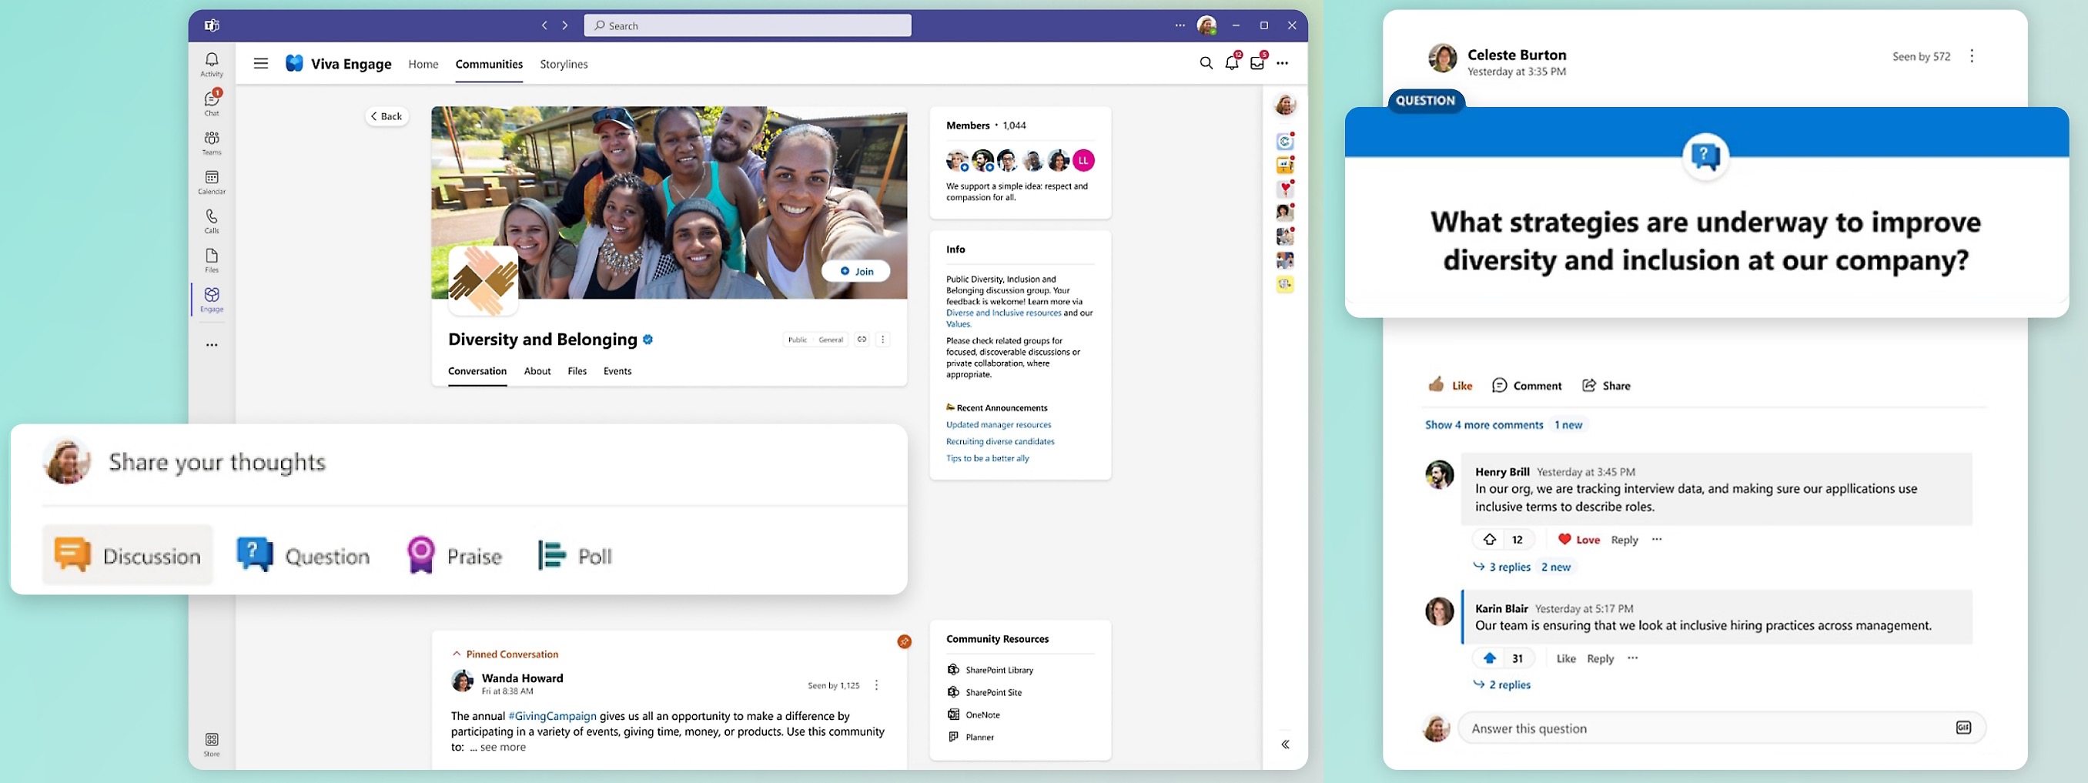Click the pinned post pin icon
Image resolution: width=2088 pixels, height=783 pixels.
[x=904, y=642]
